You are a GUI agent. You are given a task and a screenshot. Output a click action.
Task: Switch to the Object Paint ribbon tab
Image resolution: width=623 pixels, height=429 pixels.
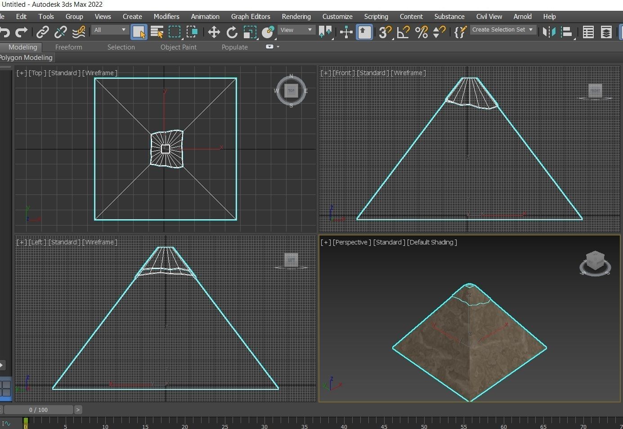point(179,47)
